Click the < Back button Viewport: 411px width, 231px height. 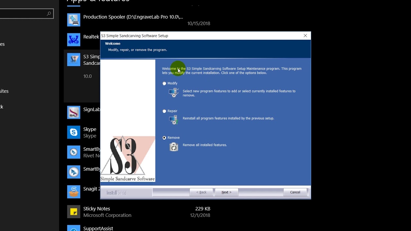(x=201, y=192)
